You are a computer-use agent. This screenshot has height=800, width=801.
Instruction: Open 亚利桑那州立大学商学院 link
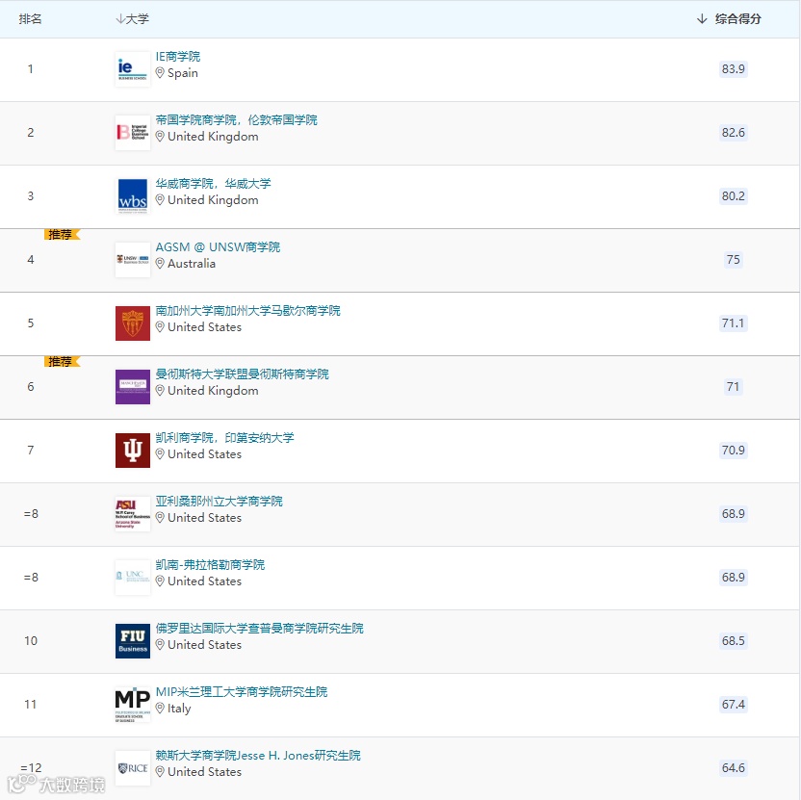[x=219, y=502]
